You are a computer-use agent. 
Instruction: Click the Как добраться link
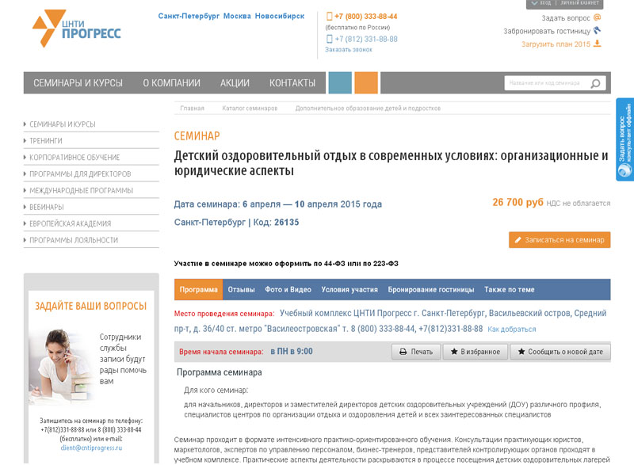(511, 330)
